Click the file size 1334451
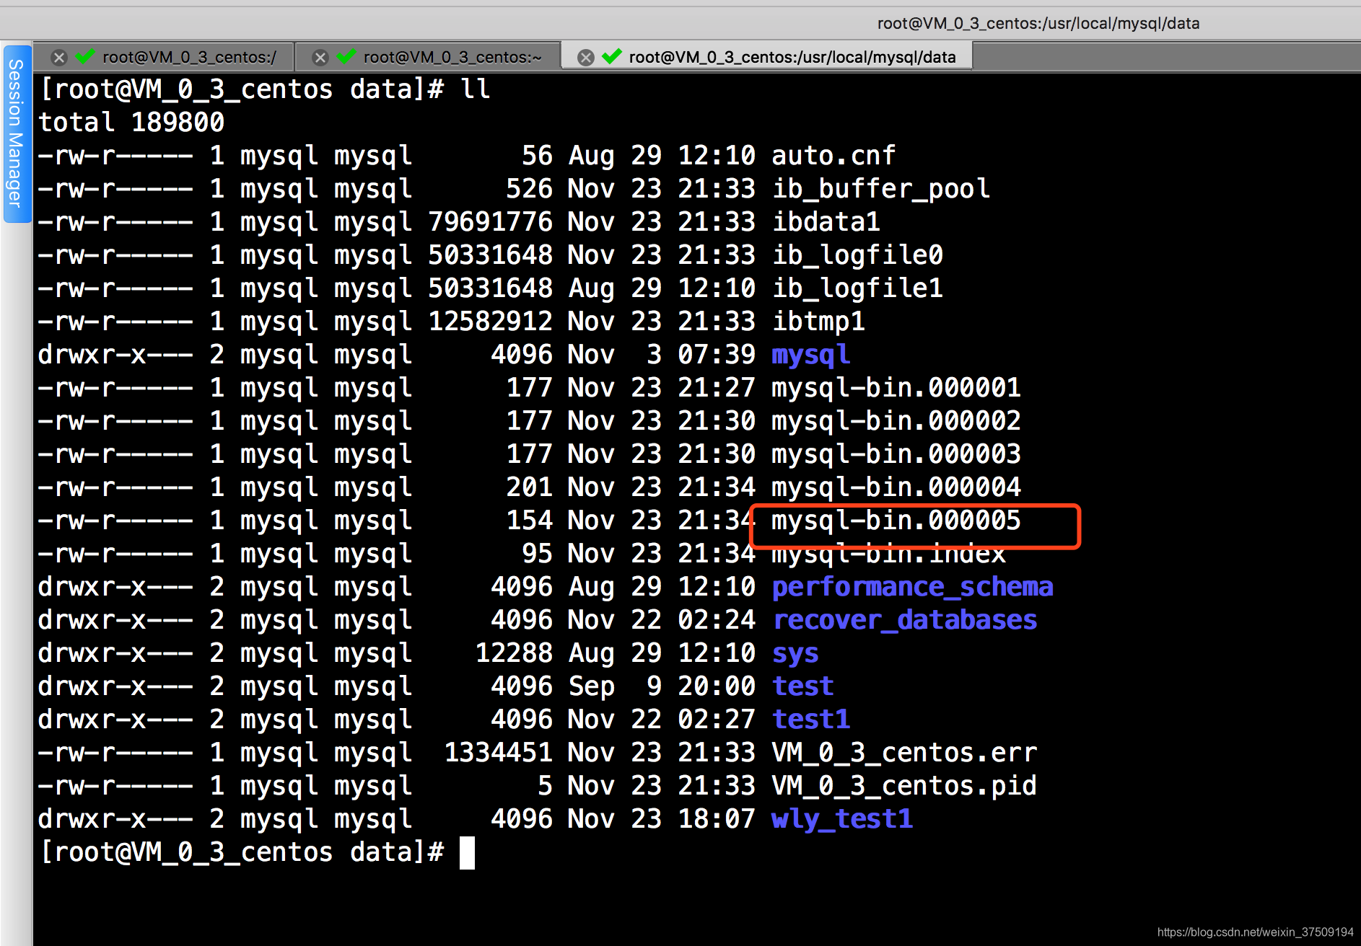The height and width of the screenshot is (946, 1361). [498, 752]
